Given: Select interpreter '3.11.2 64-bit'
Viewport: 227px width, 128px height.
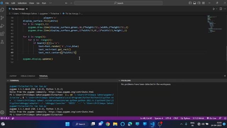Looking at the screenshot, I should [198, 118].
